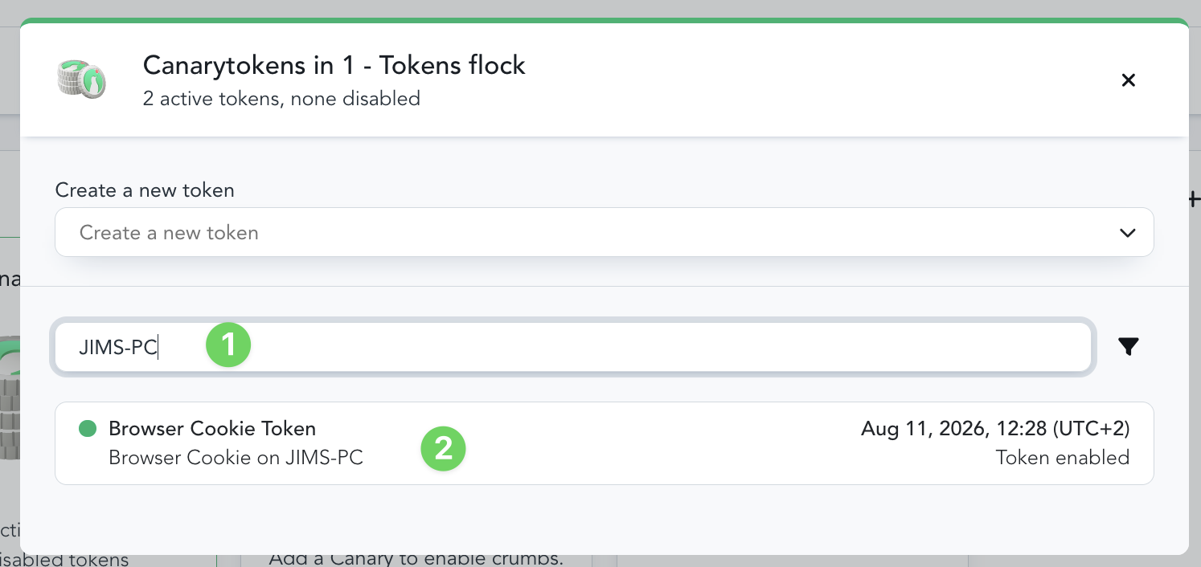The height and width of the screenshot is (567, 1201).
Task: Open the token filter funnel icon
Action: (1129, 346)
